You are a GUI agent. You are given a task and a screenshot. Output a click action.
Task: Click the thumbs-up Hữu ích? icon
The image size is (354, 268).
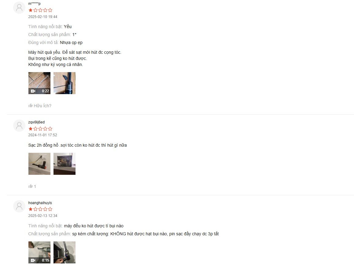(x=31, y=105)
